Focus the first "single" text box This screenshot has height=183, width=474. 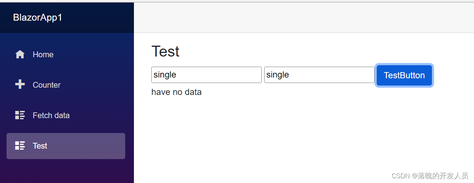[206, 75]
